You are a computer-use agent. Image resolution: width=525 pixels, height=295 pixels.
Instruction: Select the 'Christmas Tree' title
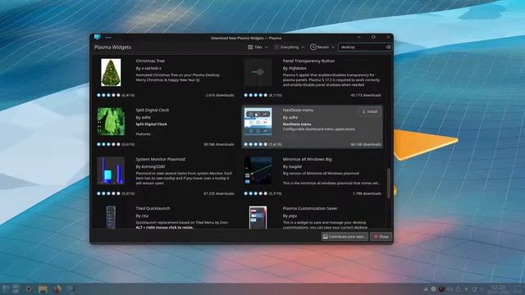click(x=150, y=61)
